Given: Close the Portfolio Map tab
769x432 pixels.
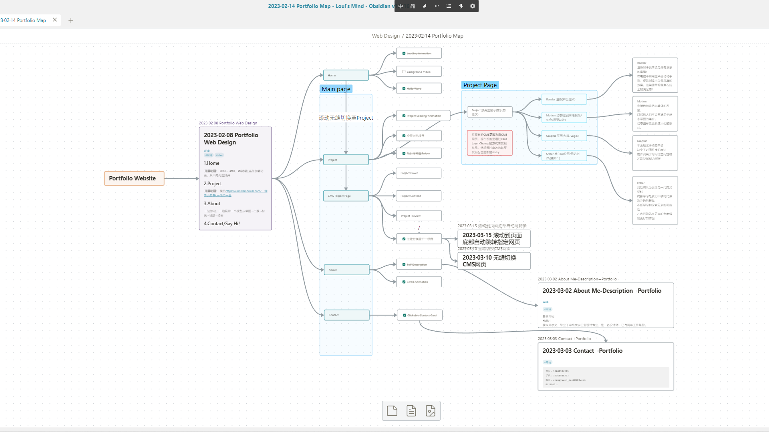Looking at the screenshot, I should point(55,20).
